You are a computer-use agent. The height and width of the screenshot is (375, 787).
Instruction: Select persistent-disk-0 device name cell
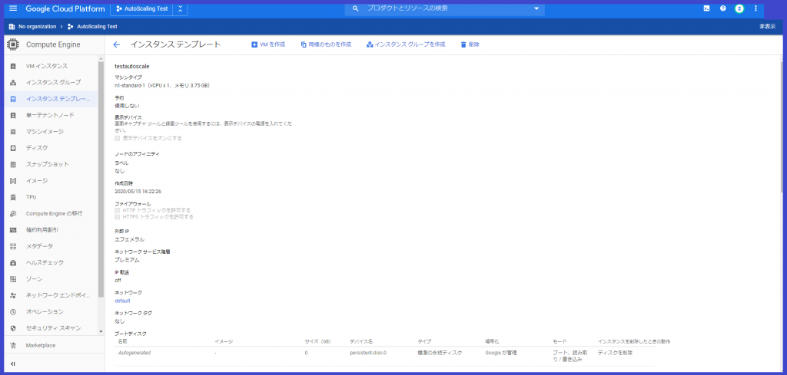click(368, 353)
